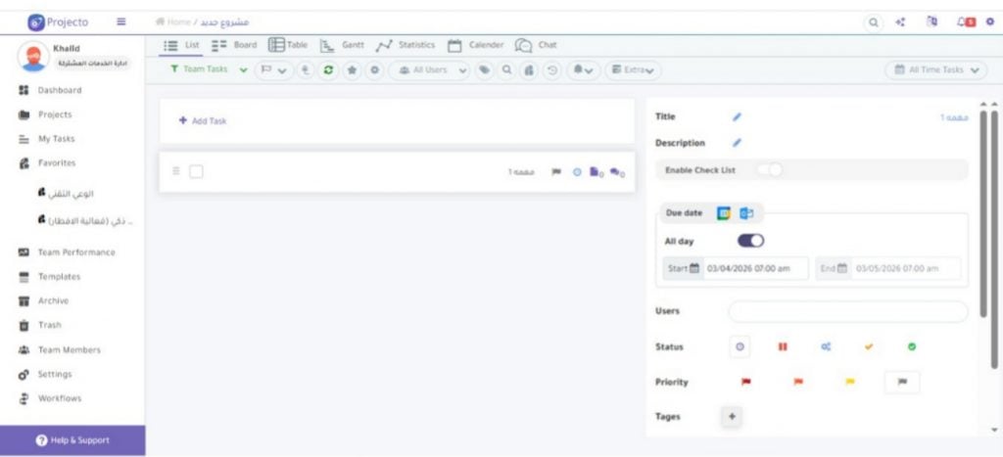The width and height of the screenshot is (1003, 457).
Task: Turn off the All day toggle
Action: click(x=750, y=241)
